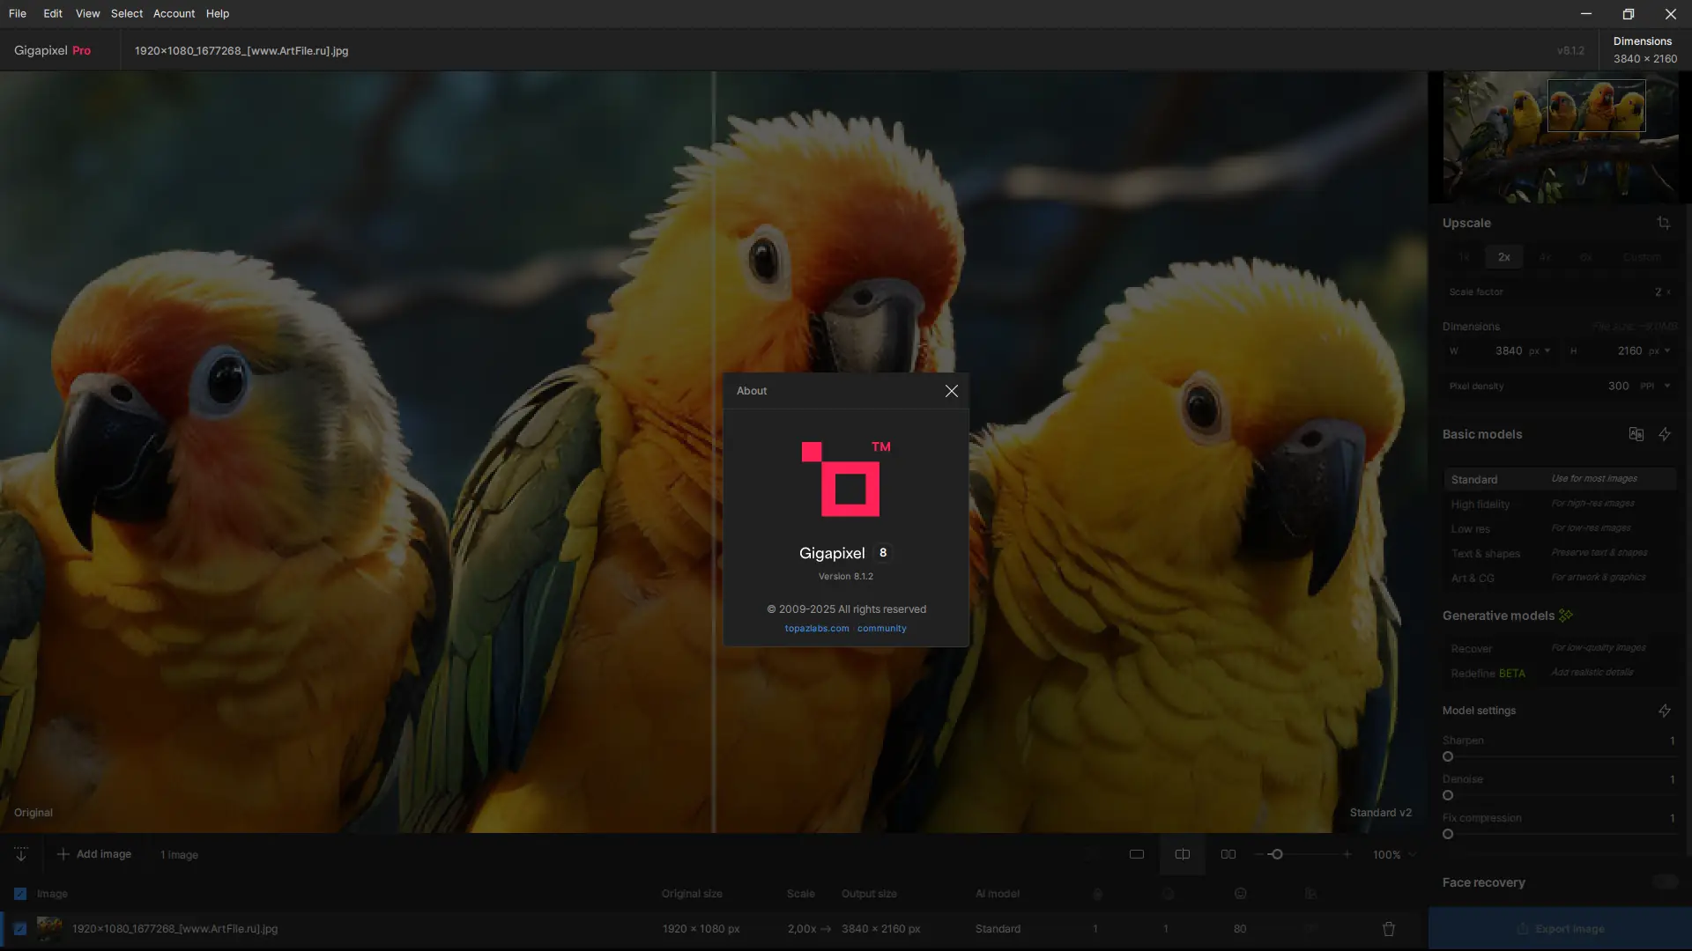Click the lightning icon beside Basic models

pos(1665,434)
